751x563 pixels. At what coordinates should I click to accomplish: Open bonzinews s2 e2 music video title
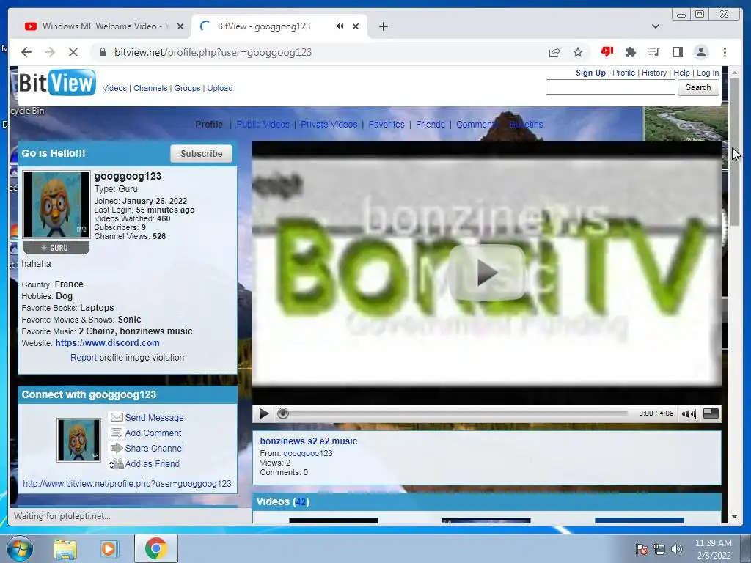tap(309, 441)
